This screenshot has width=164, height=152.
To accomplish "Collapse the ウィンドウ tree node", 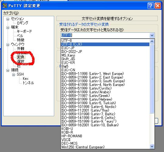I will pos(8,45).
